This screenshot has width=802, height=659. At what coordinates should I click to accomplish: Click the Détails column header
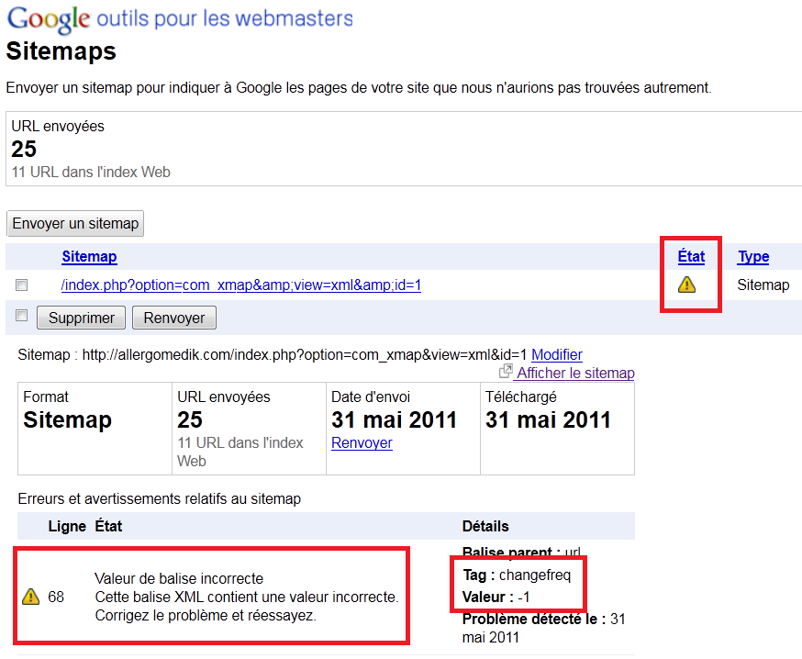click(485, 527)
